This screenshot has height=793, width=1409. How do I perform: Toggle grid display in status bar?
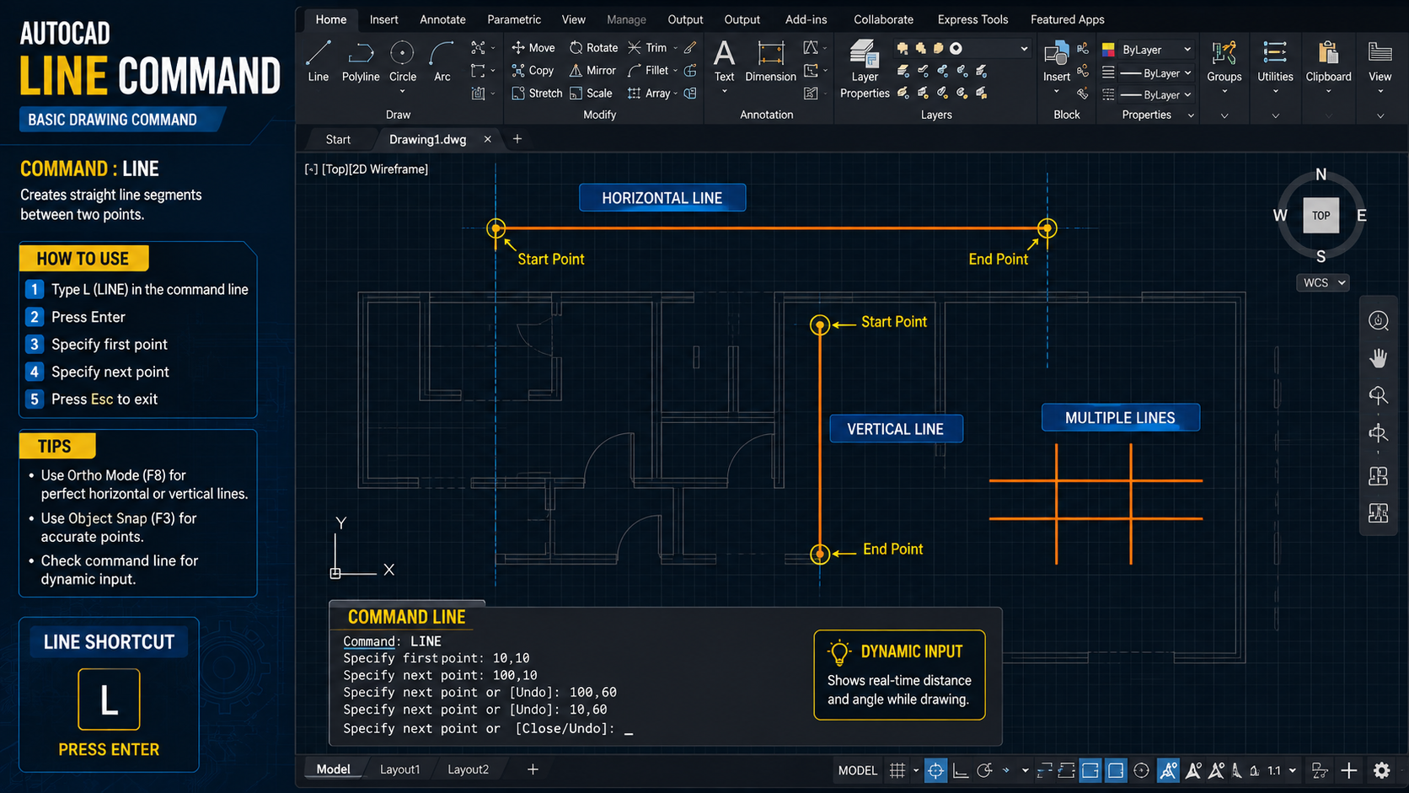[897, 770]
